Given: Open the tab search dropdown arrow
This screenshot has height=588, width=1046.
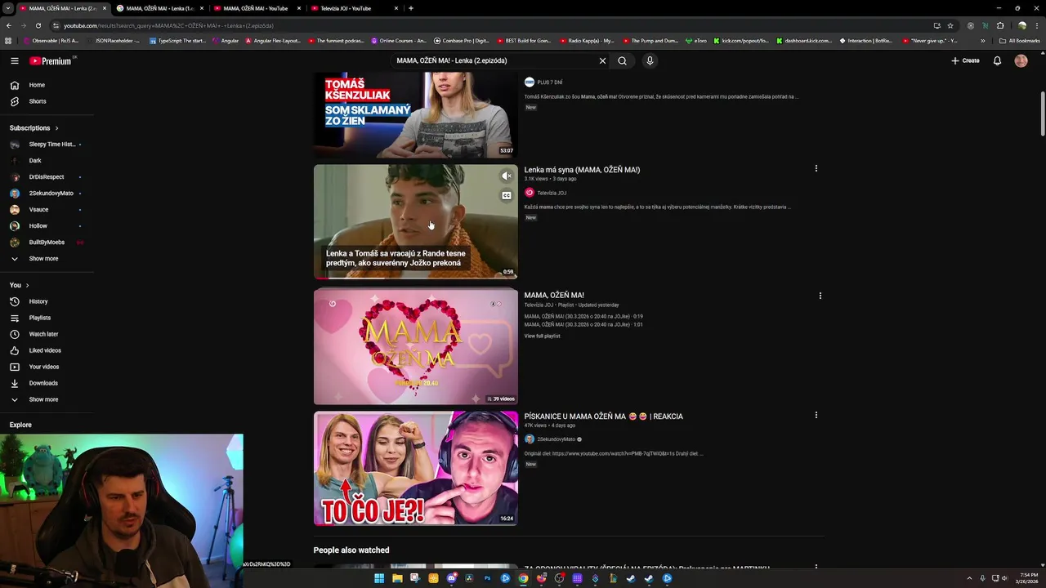Looking at the screenshot, I should click(x=7, y=8).
